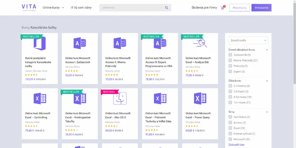Expand the Online kurzy menu
Screen dimensions: 296x148
pyautogui.click(x=53, y=8)
